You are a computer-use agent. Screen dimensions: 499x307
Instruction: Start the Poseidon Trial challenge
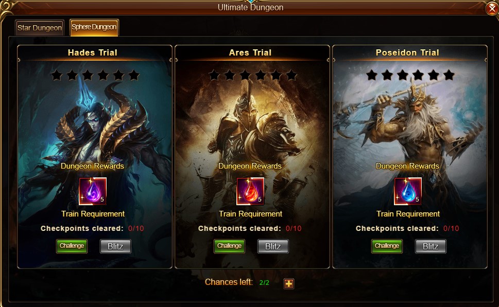pyautogui.click(x=387, y=246)
